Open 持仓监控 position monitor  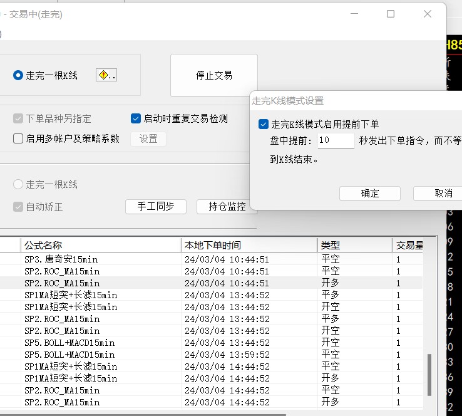(x=227, y=206)
